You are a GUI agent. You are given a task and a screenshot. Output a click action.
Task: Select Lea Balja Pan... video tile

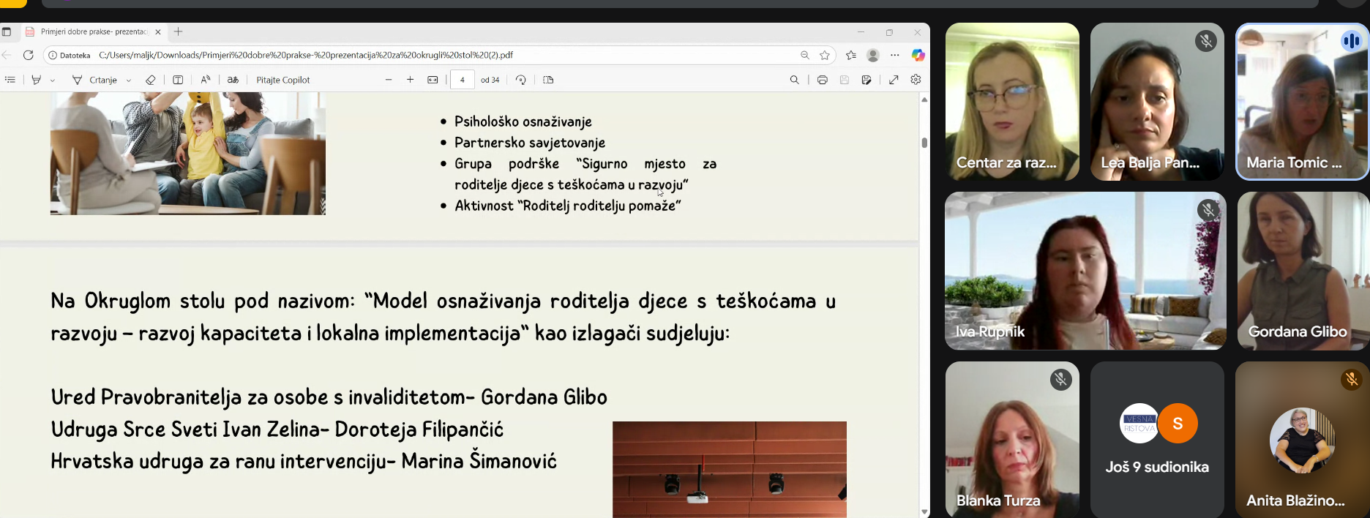[x=1157, y=101]
